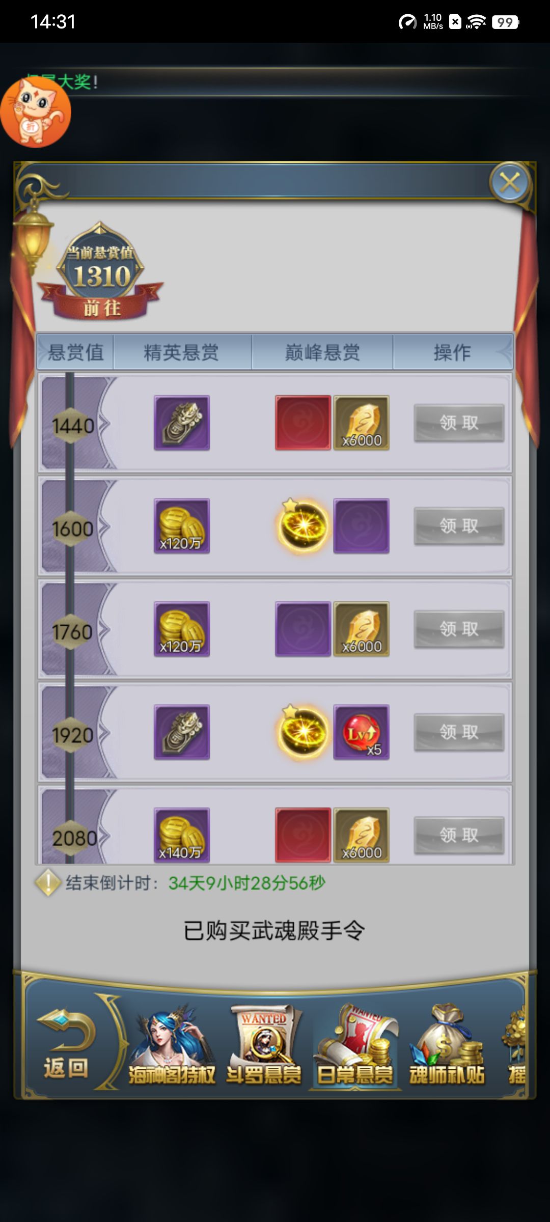Tap the 返回 back arrow button
The height and width of the screenshot is (1222, 550).
click(x=66, y=1044)
